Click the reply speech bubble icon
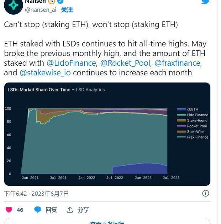This screenshot has width=221, height=224. pos(38,210)
